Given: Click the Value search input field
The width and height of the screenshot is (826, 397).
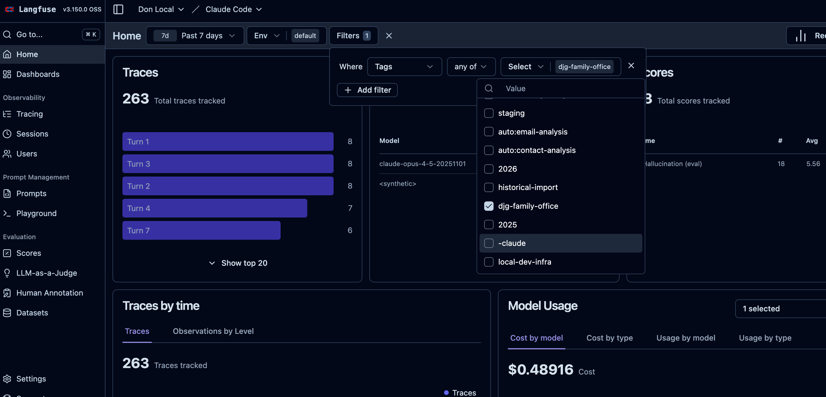Looking at the screenshot, I should 571,88.
